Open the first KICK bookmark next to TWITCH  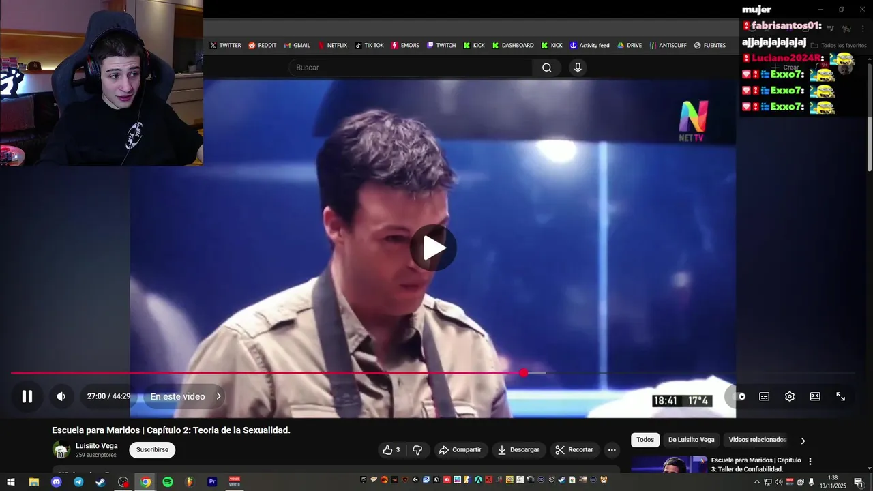pos(474,45)
